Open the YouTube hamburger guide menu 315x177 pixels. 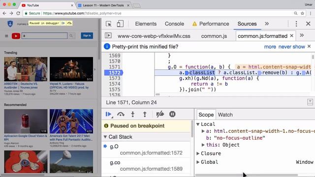6,36
